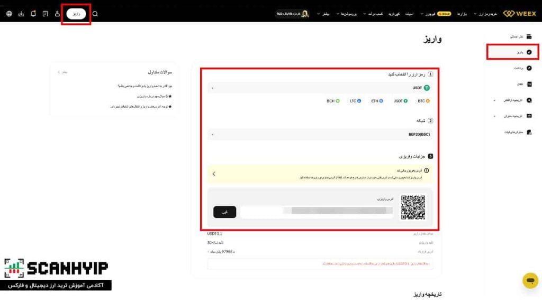Viewport: 542px width, 304px height.
Task: Expand the order history sidebar submenu
Action: (494, 116)
